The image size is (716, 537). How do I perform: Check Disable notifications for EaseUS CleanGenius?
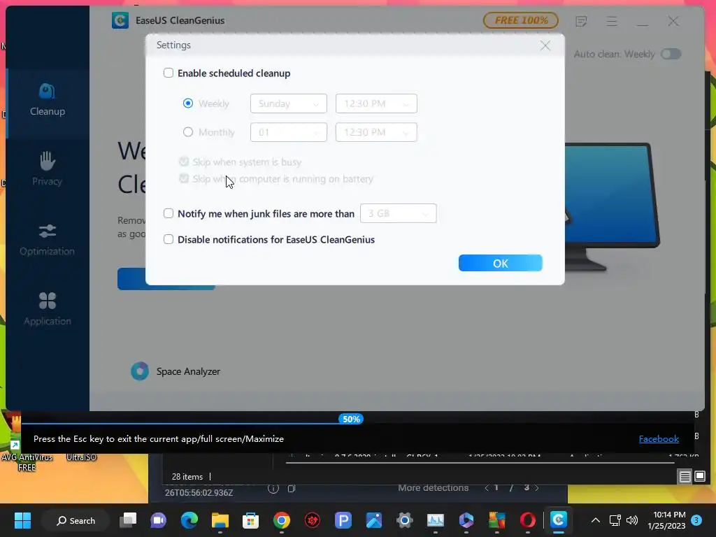[169, 239]
